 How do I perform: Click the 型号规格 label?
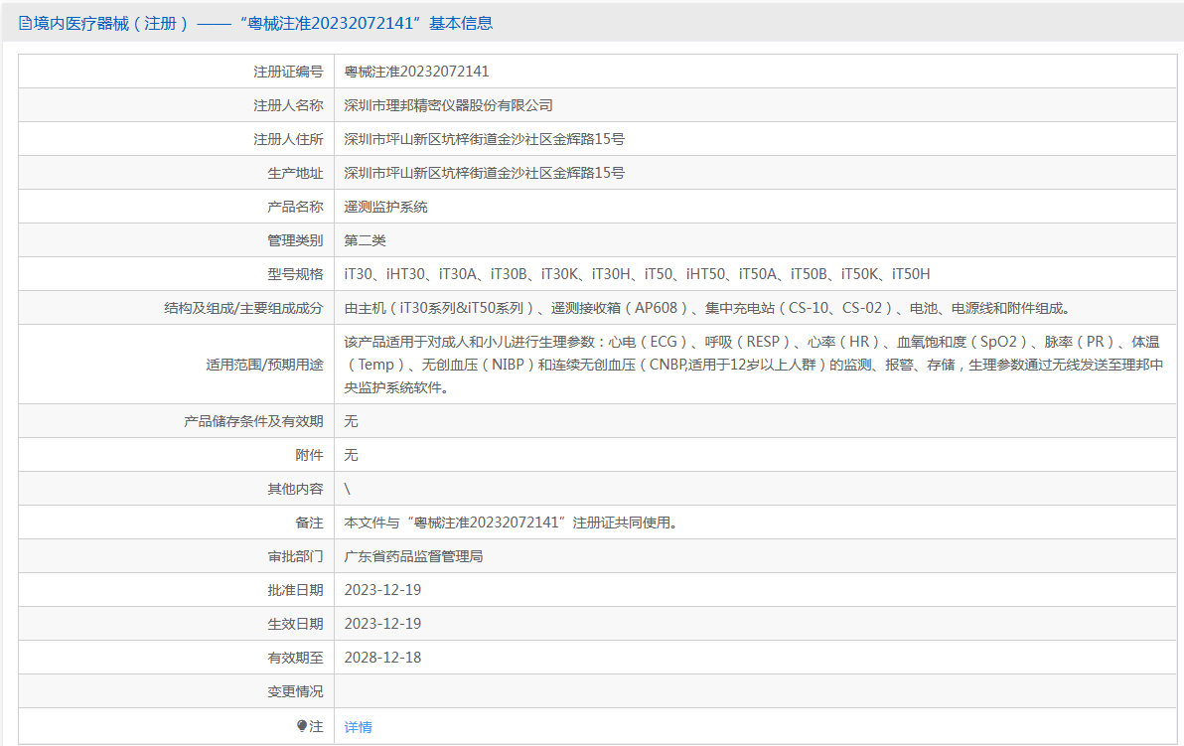tap(294, 274)
